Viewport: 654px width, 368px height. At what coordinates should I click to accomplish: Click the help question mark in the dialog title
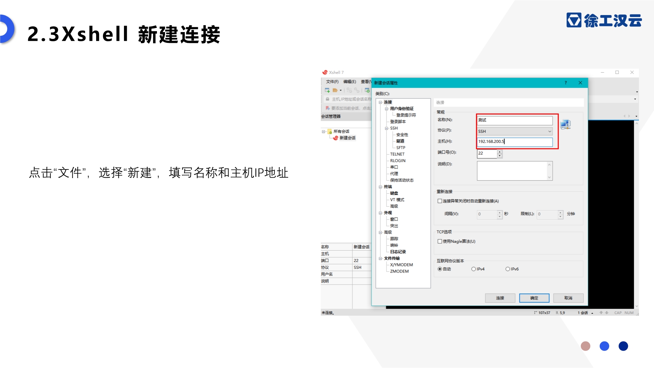[566, 83]
